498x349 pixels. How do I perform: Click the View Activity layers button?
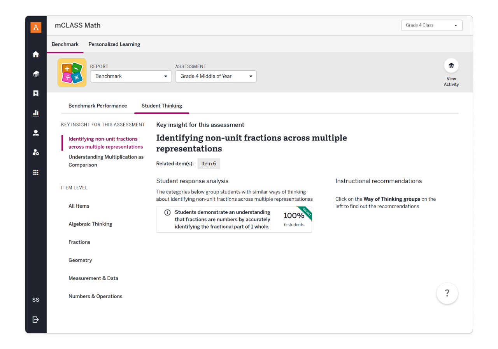(x=451, y=66)
